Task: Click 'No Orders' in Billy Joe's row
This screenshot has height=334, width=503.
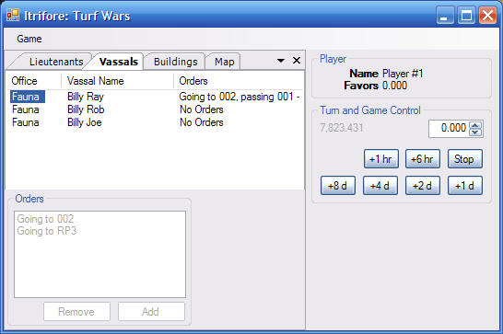Action: coord(202,122)
